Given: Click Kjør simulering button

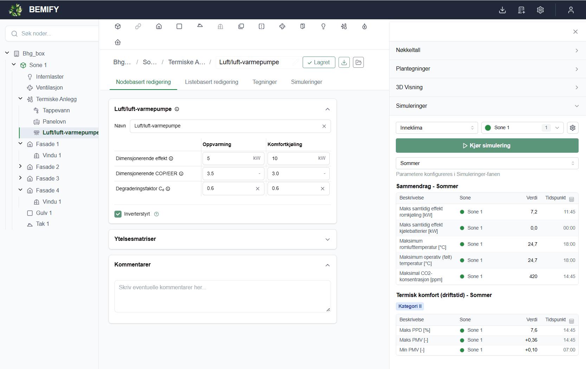Looking at the screenshot, I should (487, 145).
